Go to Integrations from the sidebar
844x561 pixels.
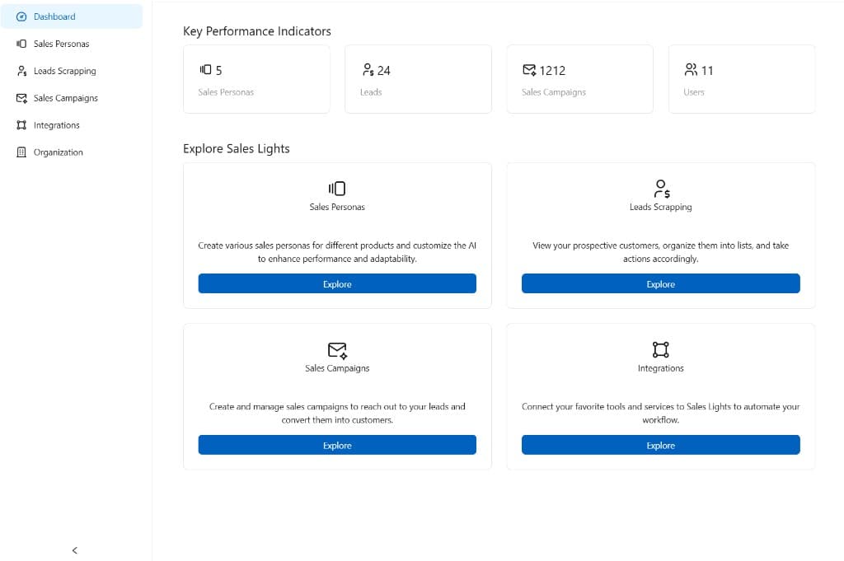[x=56, y=125]
